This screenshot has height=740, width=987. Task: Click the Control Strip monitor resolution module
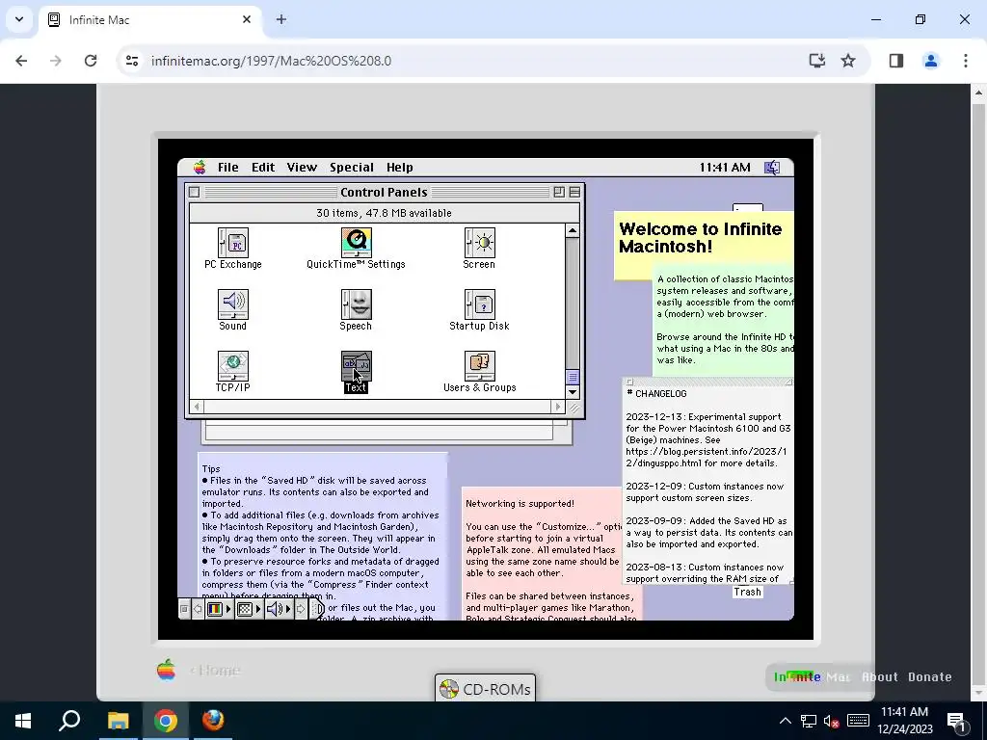point(248,609)
